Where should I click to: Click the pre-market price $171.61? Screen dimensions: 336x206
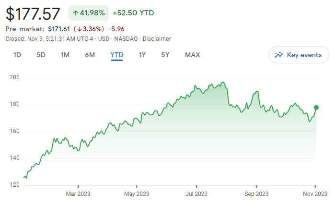click(x=59, y=29)
